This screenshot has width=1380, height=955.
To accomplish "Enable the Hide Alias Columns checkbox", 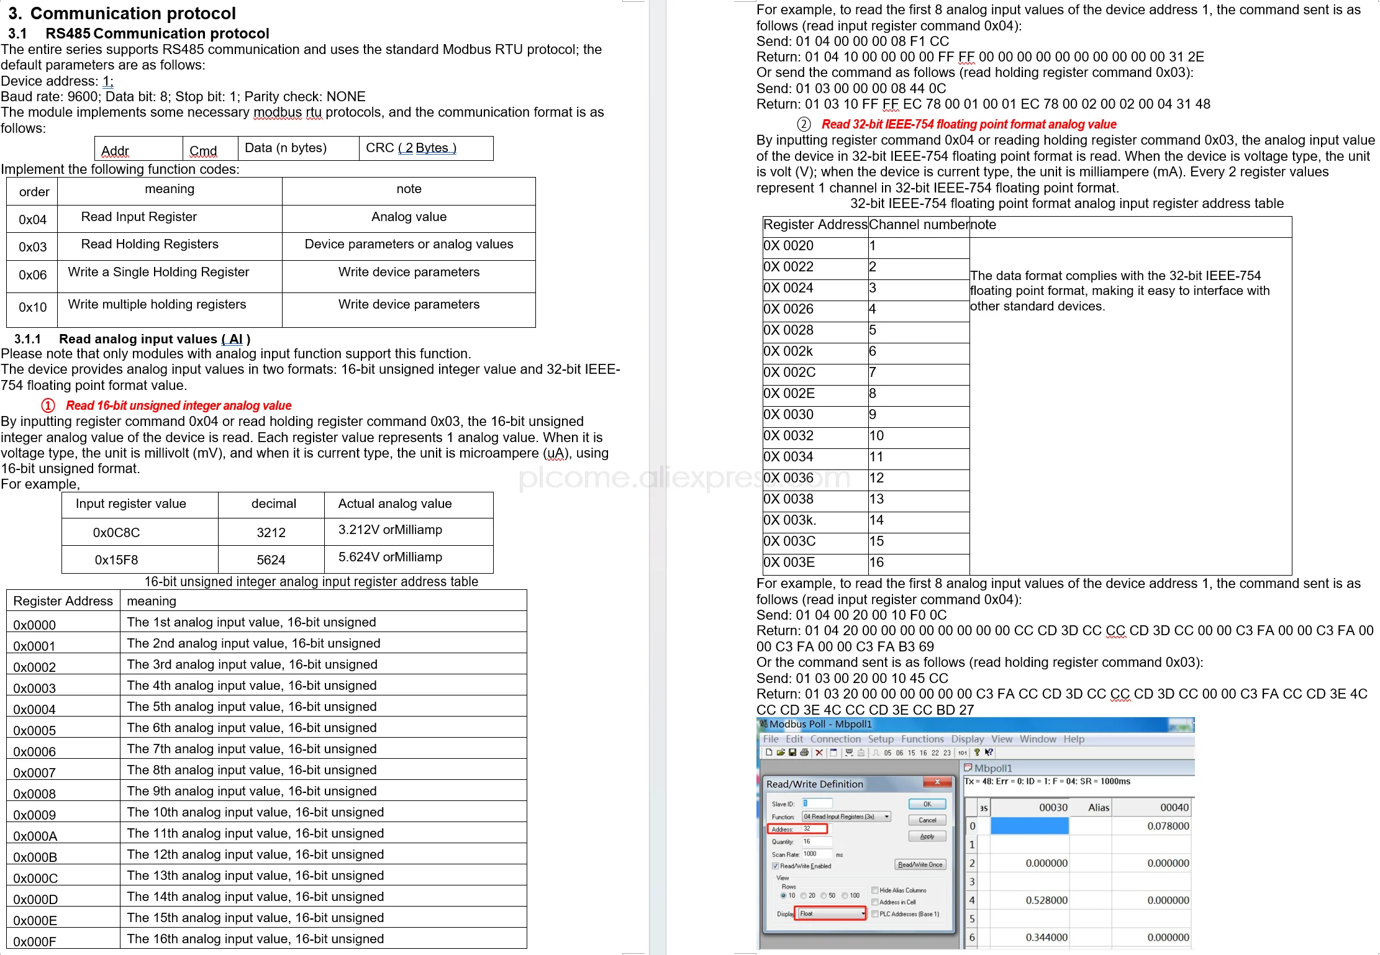I will tap(874, 890).
